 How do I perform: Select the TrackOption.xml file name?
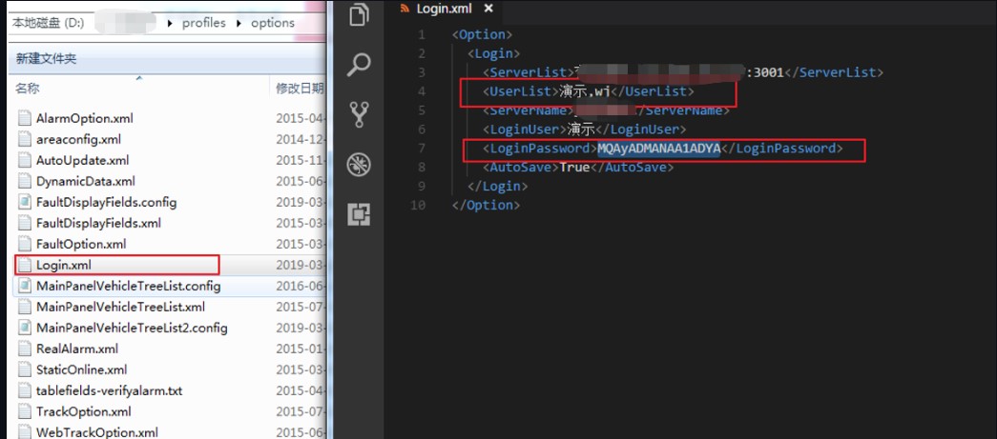(83, 411)
